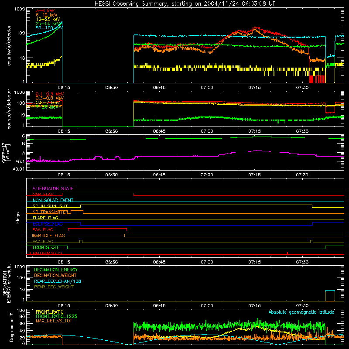Click the 0.8-7 MeV legend label

(48, 103)
